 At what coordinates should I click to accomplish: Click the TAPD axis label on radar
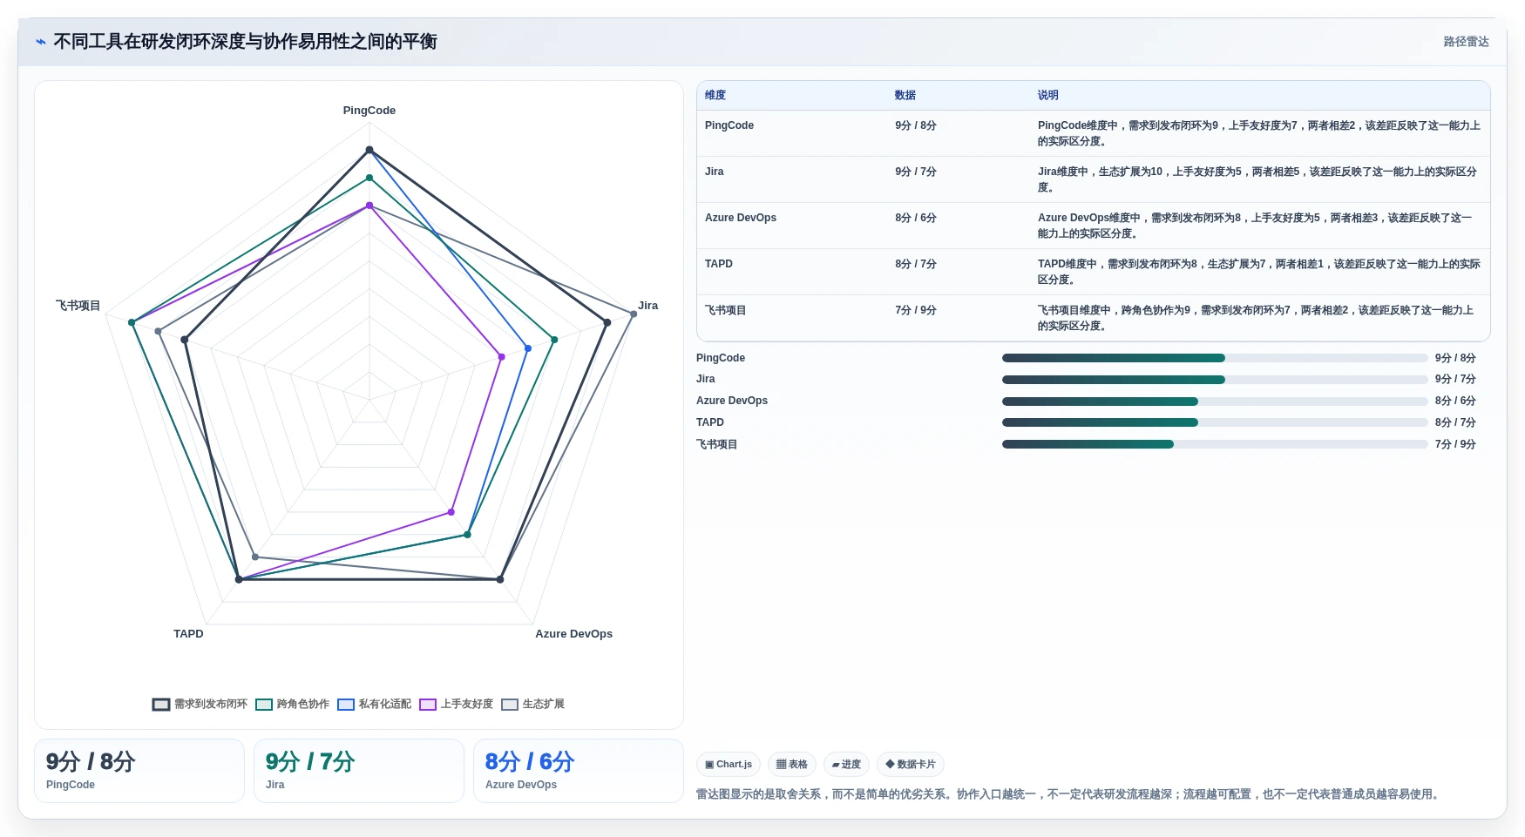[188, 634]
